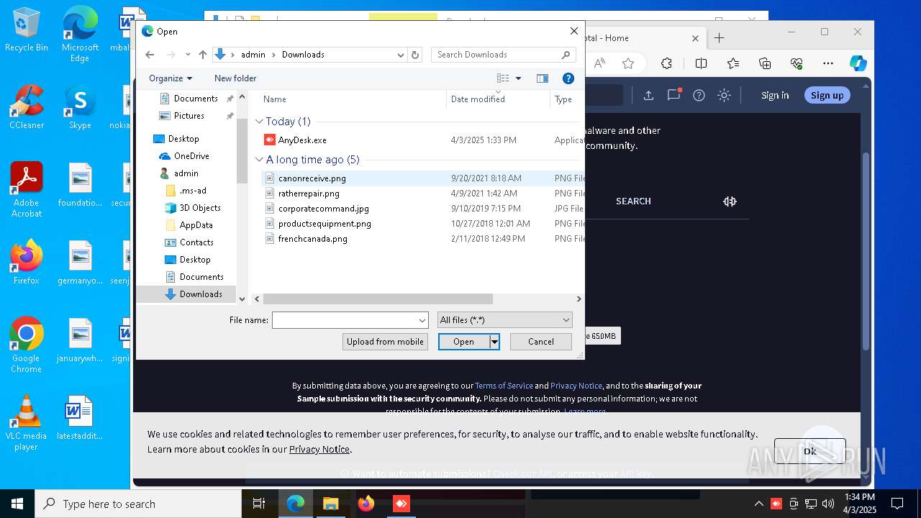Image resolution: width=921 pixels, height=518 pixels.
Task: Click the File name input box
Action: pyautogui.click(x=344, y=320)
